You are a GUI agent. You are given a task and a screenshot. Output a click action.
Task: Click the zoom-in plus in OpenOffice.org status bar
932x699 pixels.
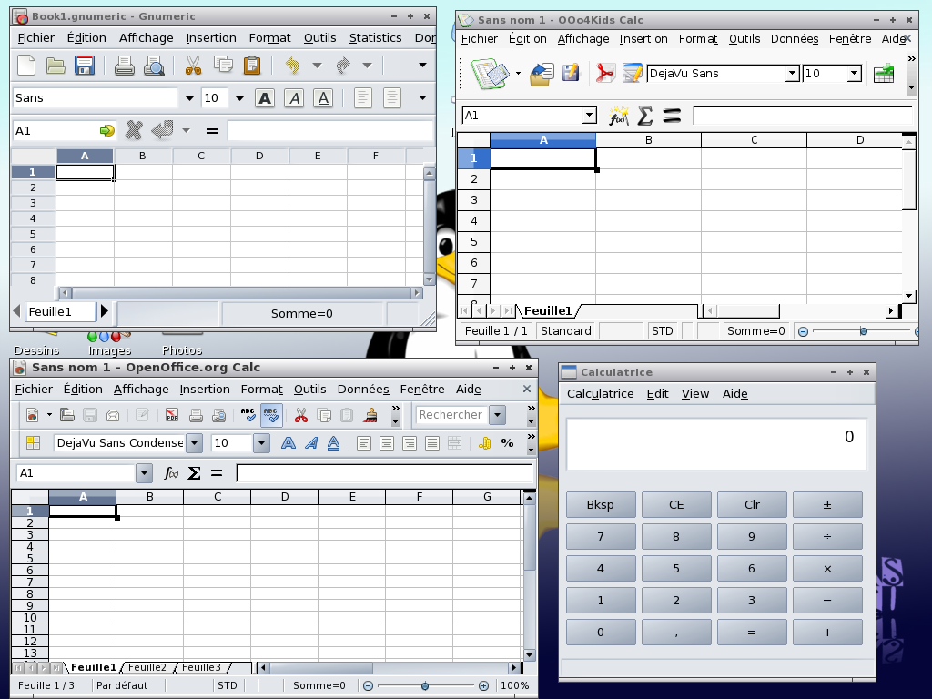484,686
